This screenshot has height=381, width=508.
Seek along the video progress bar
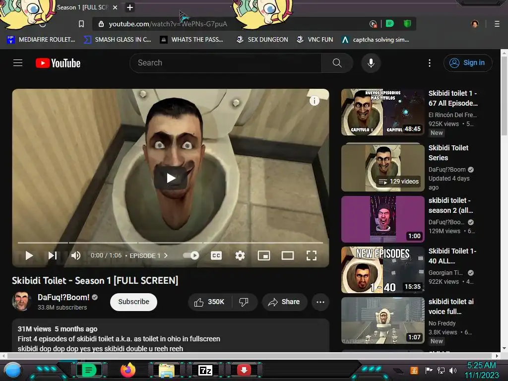(x=171, y=242)
